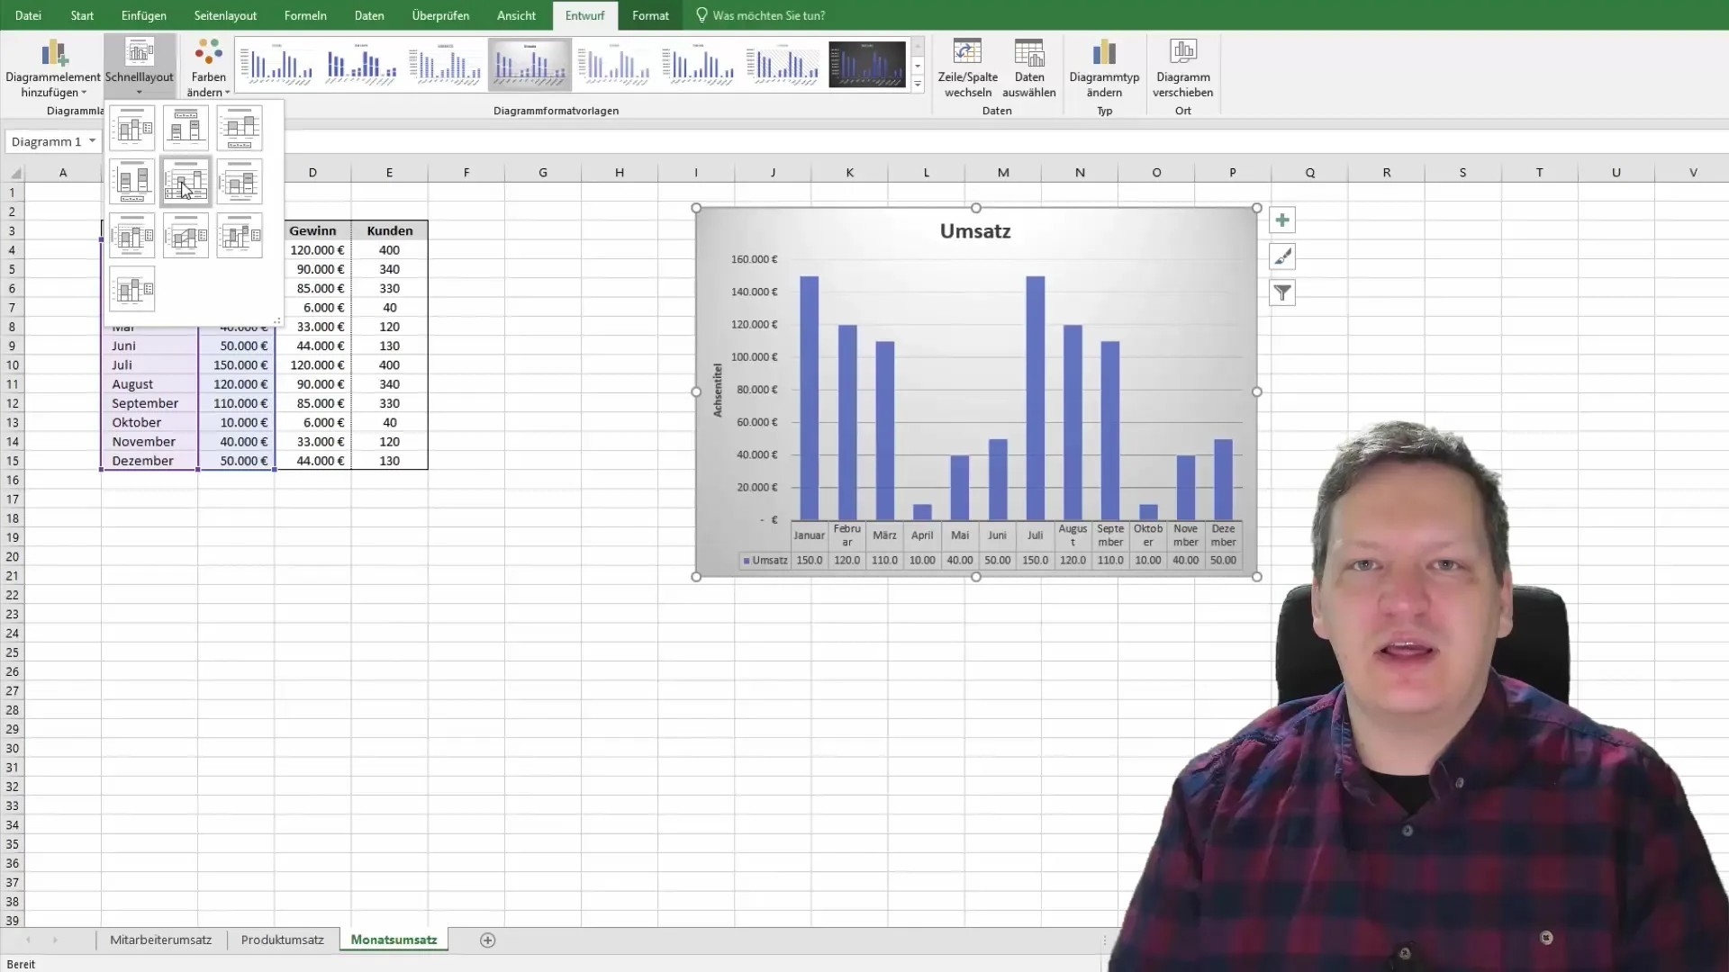The height and width of the screenshot is (972, 1729).
Task: Expand chart styles gallery with More arrow
Action: coord(918,85)
